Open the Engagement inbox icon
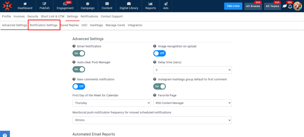The width and height of the screenshot is (304, 137). pyautogui.click(x=65, y=4)
